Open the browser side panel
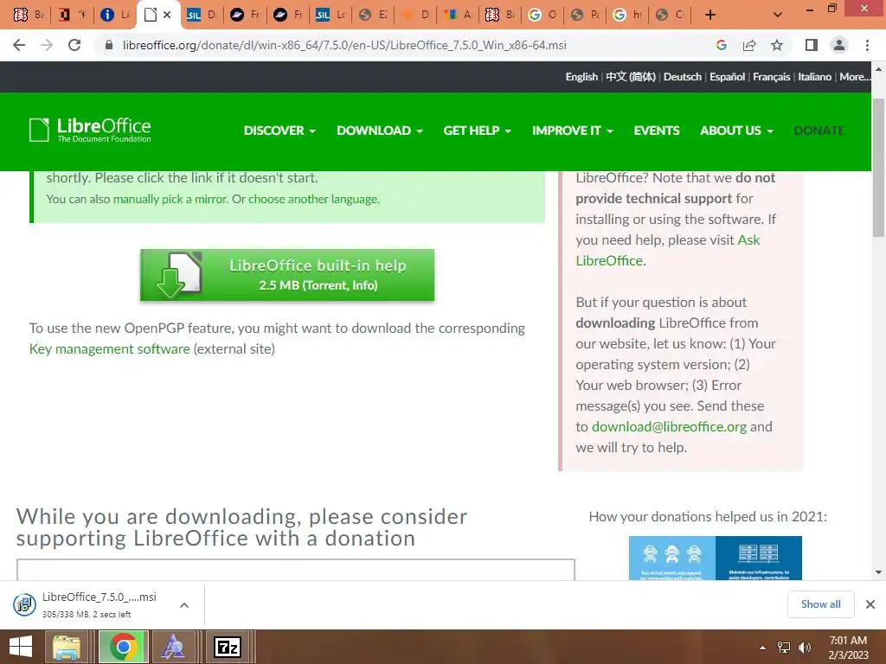This screenshot has width=886, height=664. 812,45
